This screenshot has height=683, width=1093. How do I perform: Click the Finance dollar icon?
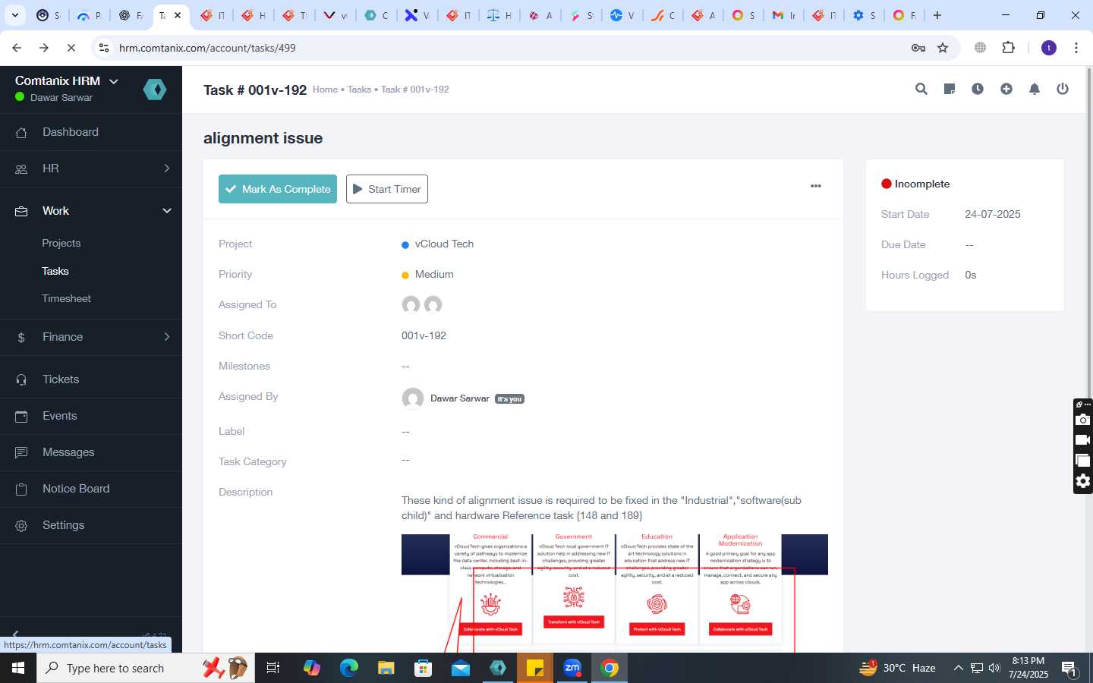pyautogui.click(x=21, y=337)
